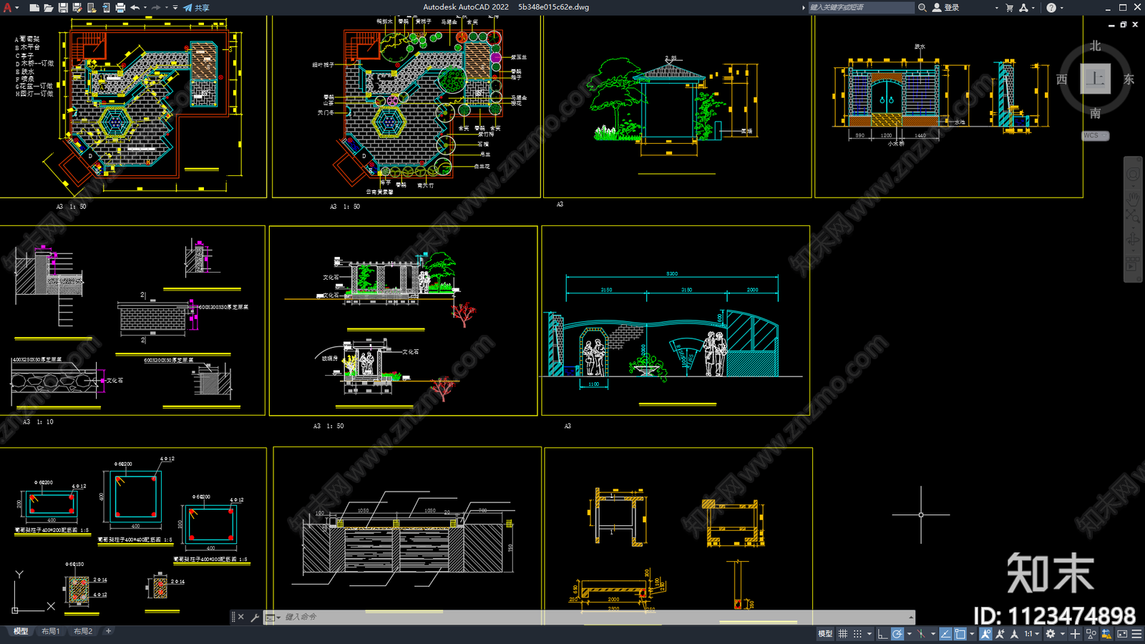Image resolution: width=1145 pixels, height=644 pixels.
Task: Toggle ortho mode in the status bar
Action: click(x=882, y=634)
